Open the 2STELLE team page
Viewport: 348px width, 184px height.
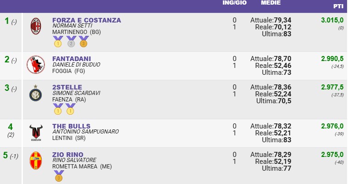[67, 87]
